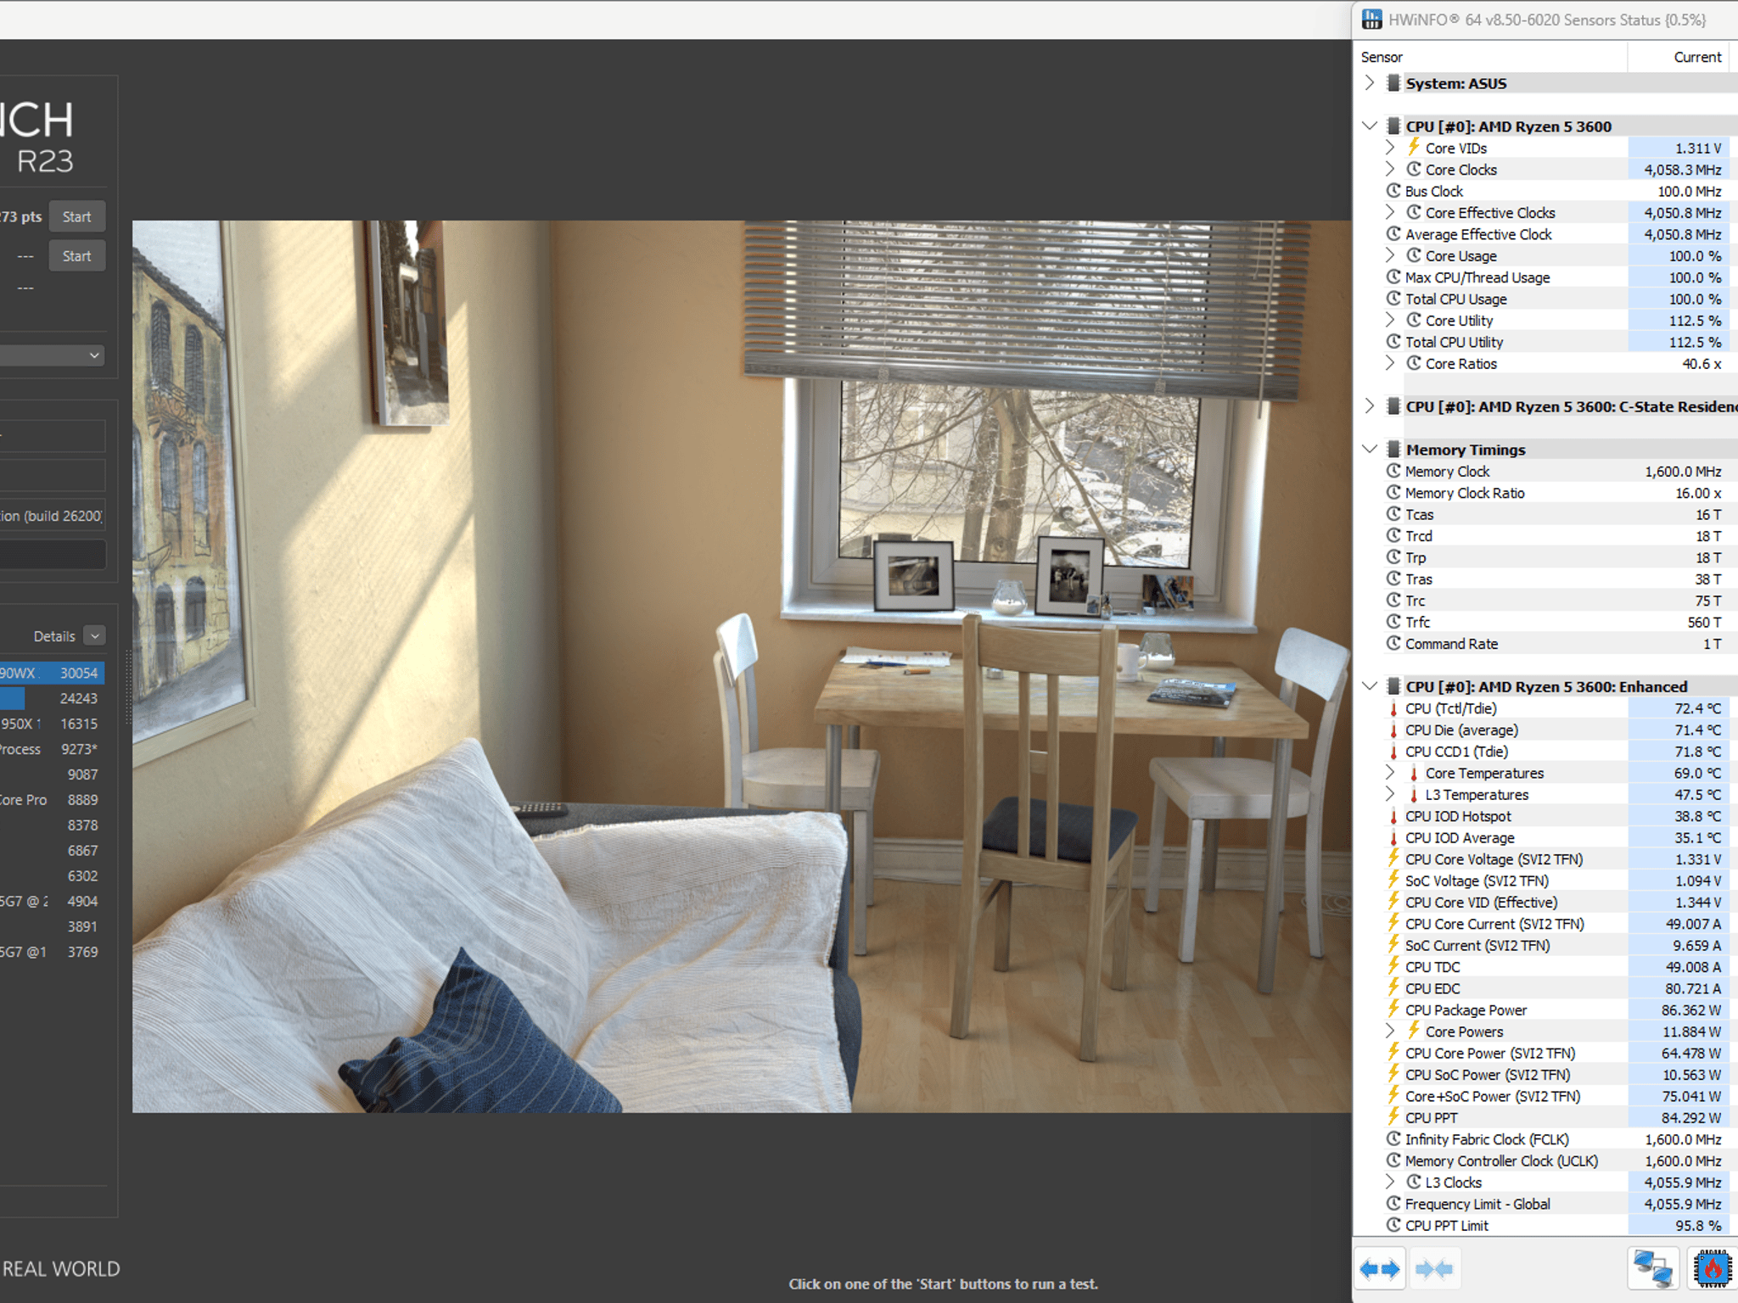Screen dimensions: 1738x1303
Task: Click the CPU SoC Power value 10.563 W
Action: 1692,1074
